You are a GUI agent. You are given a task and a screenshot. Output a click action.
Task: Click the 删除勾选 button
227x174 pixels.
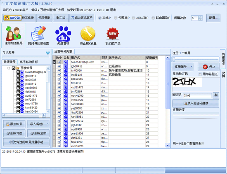click(x=14, y=133)
